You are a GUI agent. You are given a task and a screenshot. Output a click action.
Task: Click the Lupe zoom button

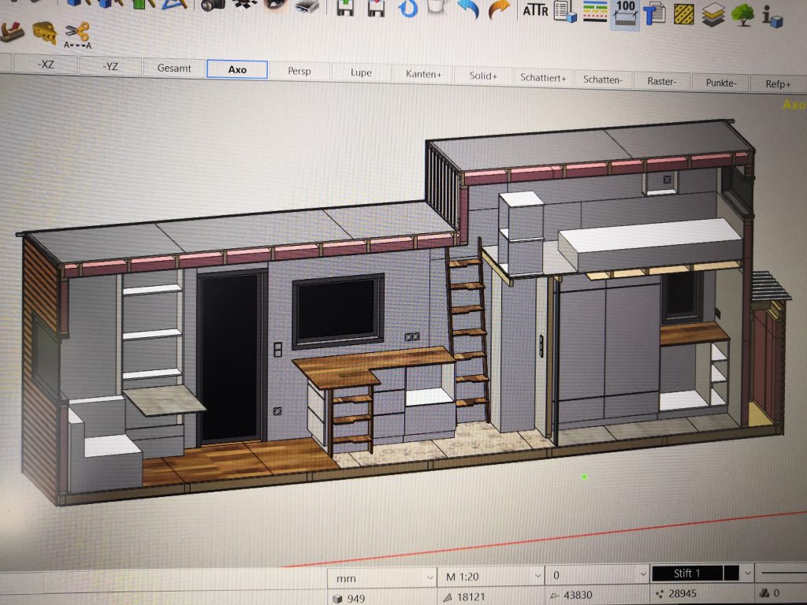361,72
